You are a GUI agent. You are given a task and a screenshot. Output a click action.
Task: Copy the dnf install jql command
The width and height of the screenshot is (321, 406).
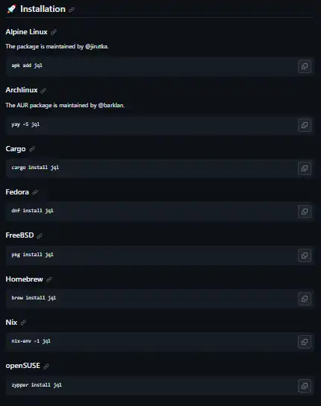click(305, 212)
